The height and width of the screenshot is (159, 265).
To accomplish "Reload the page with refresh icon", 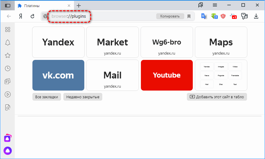I will (32, 16).
